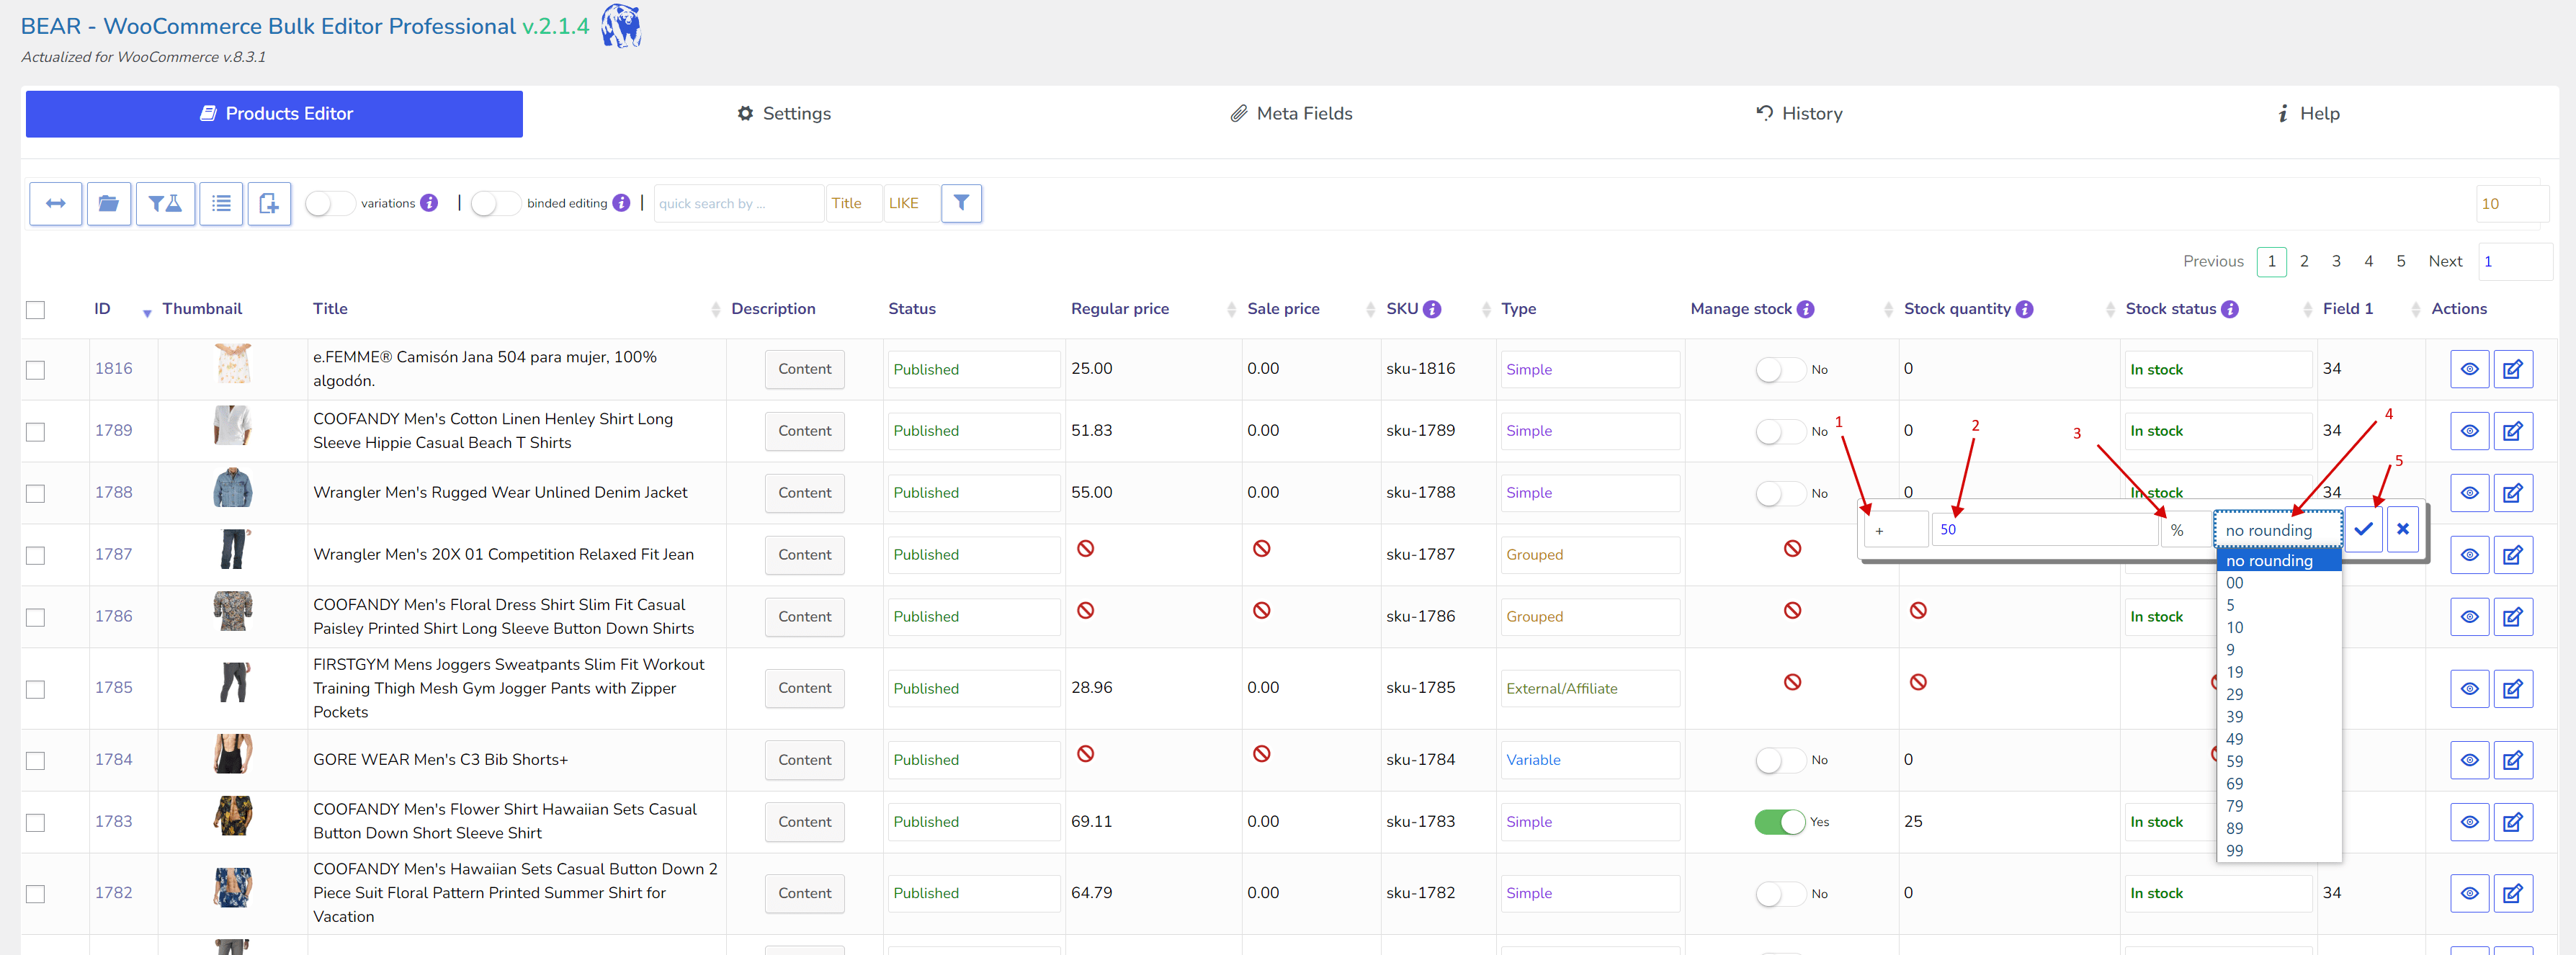Viewport: 2576px width, 955px height.
Task: Click the SKU column info icon
Action: point(1432,309)
